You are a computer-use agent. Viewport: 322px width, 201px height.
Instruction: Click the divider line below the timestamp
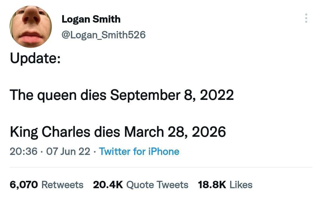(161, 167)
